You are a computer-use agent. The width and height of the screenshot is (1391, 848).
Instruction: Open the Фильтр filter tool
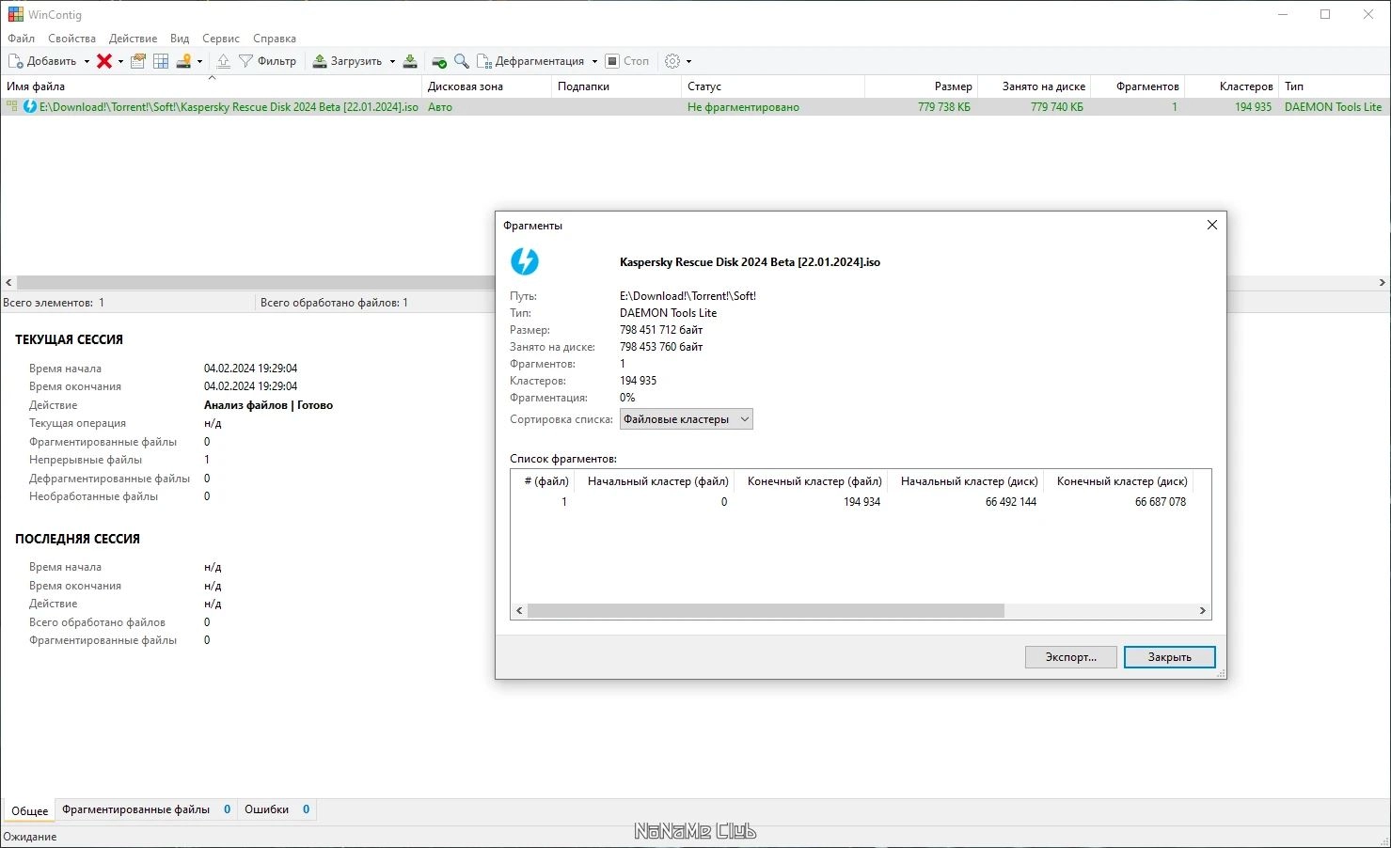coord(267,61)
